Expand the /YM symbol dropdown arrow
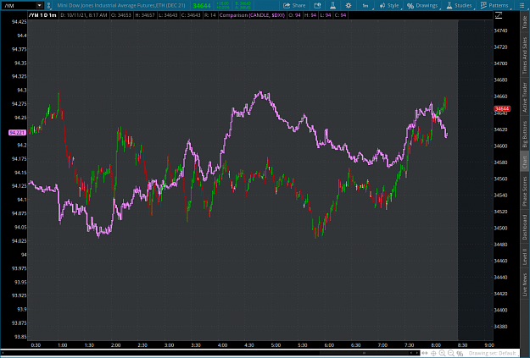Image resolution: width=530 pixels, height=358 pixels. click(x=40, y=5)
